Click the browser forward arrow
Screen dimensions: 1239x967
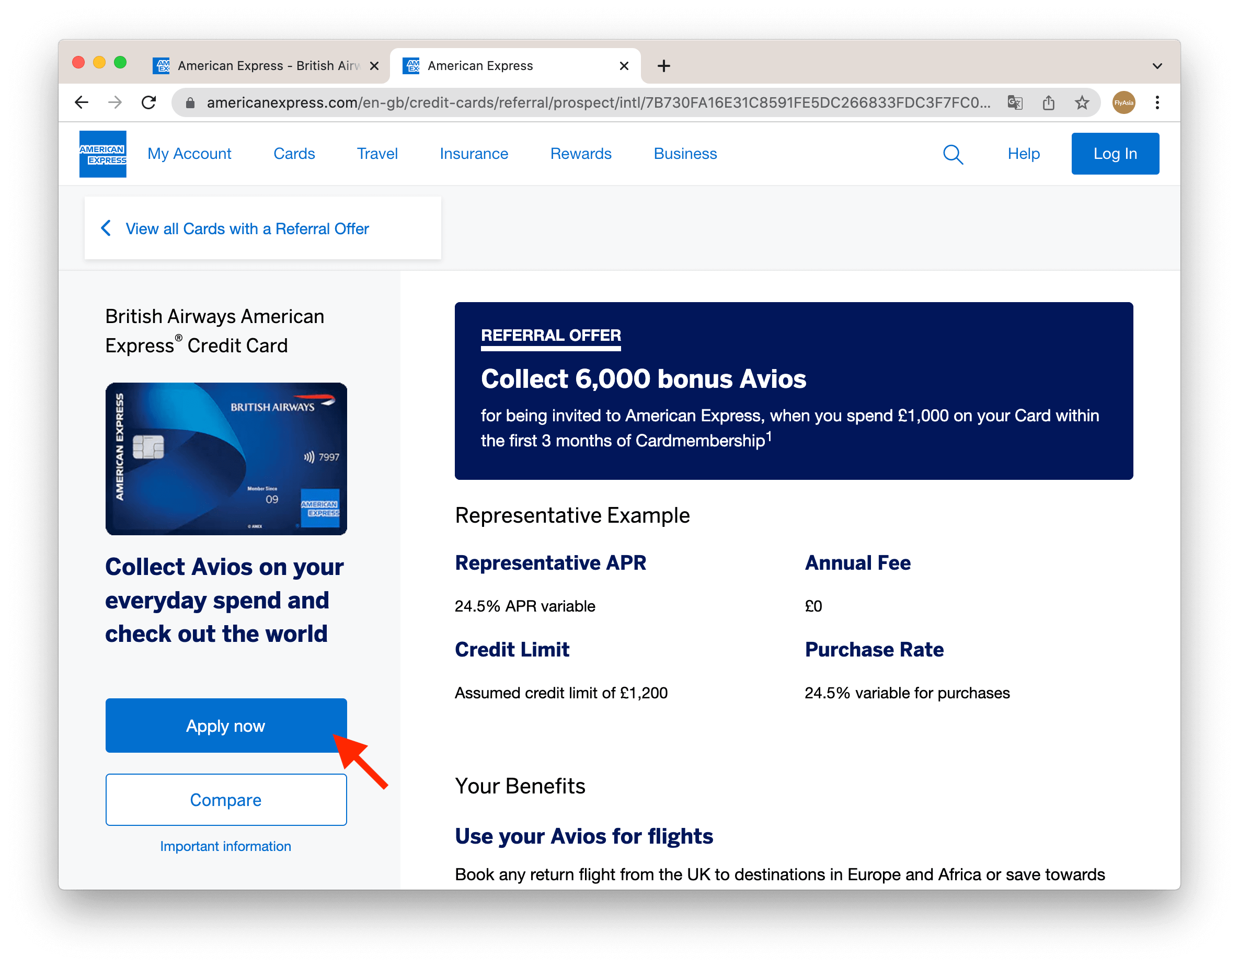click(x=115, y=102)
